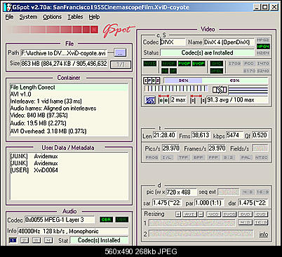Click the lit MPG4 codec indicator

click(263, 46)
